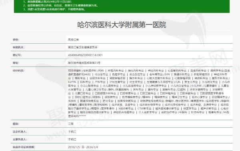
Task: Click the 级别 row label
Action: tap(16, 124)
